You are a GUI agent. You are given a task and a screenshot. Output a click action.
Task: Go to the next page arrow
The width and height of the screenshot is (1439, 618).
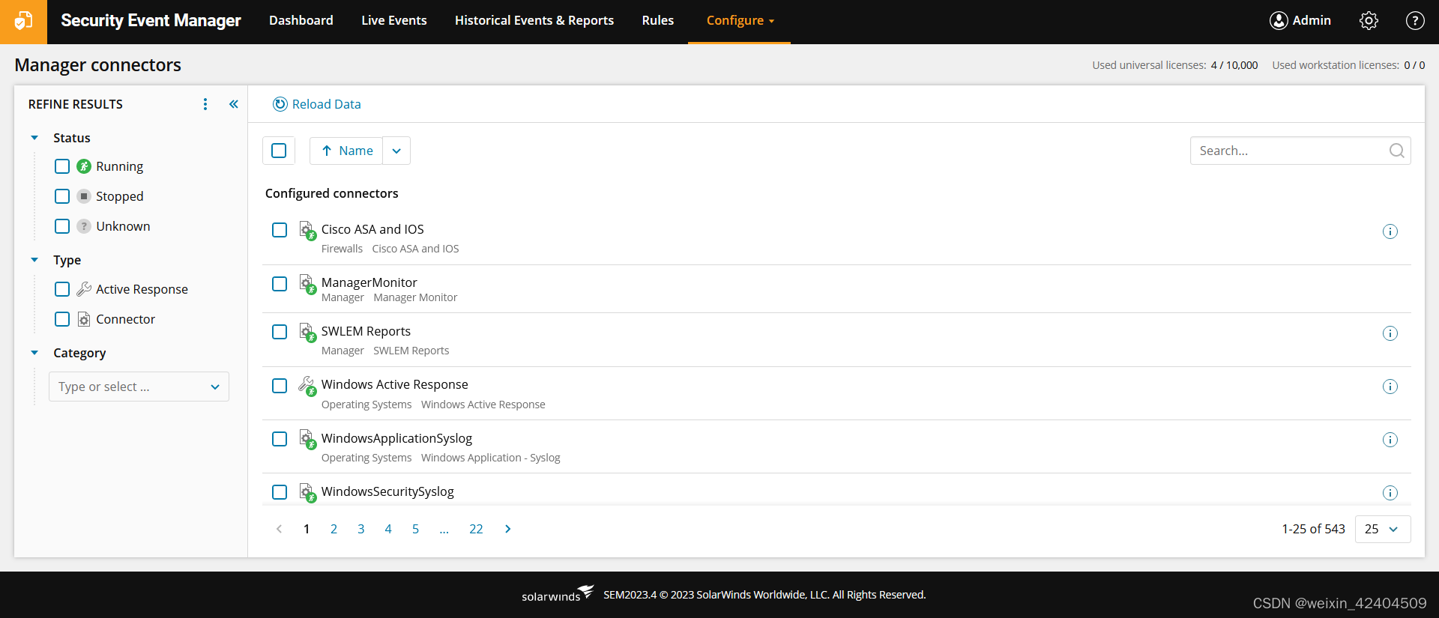click(508, 529)
